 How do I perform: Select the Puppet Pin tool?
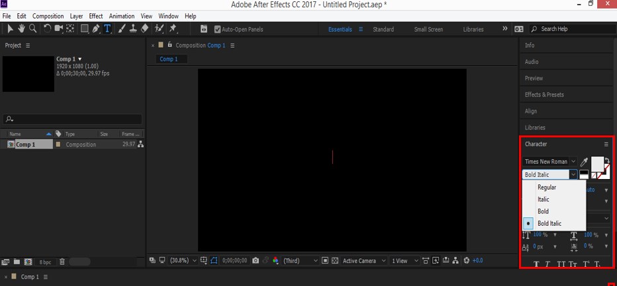point(172,28)
